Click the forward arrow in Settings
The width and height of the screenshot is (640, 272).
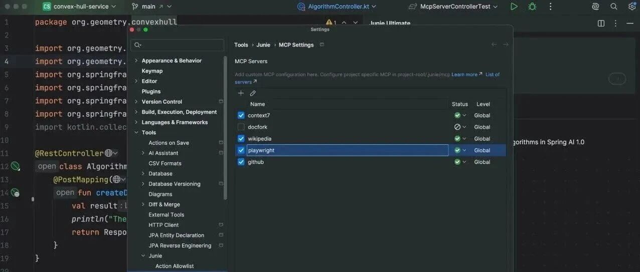pos(506,45)
